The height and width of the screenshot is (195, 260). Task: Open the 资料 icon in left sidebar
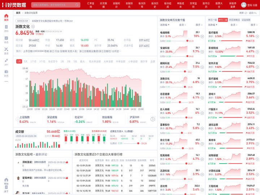[x=6, y=27]
